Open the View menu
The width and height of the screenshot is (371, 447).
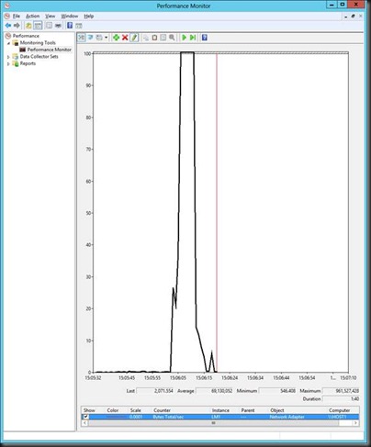pyautogui.click(x=51, y=16)
